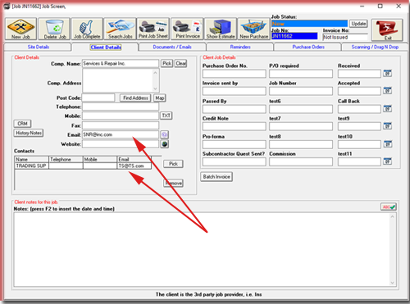Image resolution: width=410 pixels, height=304 pixels.
Task: Open website globe icon beside Website field
Action: 164,144
